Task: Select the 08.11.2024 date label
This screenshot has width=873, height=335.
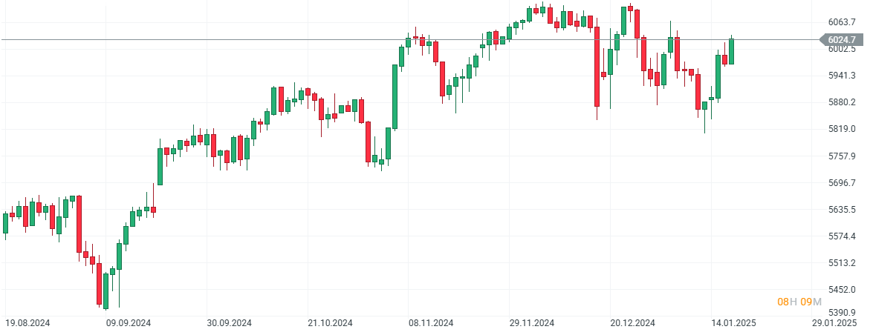Action: coord(432,323)
